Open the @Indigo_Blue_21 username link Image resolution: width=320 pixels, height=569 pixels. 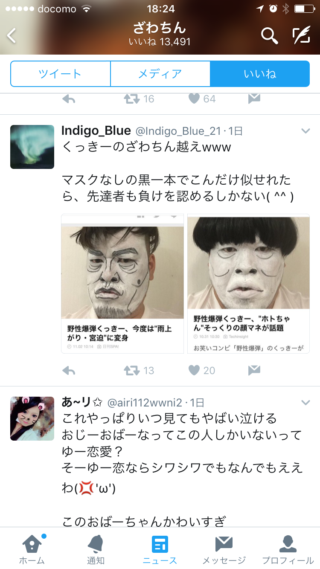[x=178, y=131]
